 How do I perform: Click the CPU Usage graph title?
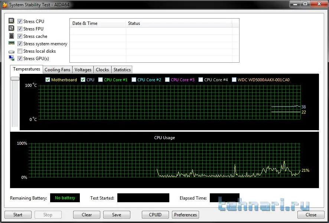(164, 138)
